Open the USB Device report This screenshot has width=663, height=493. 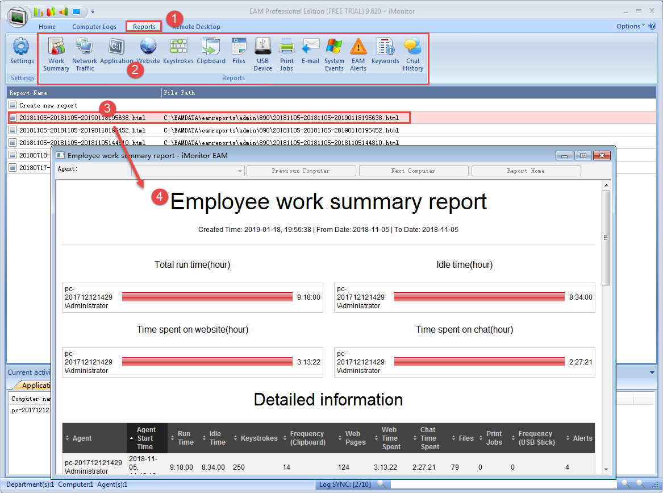[262, 55]
